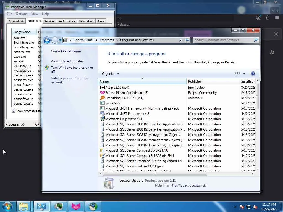Viewport: 283px width, 212px height.
Task: Click the search magnifier icon
Action: [x=256, y=40]
